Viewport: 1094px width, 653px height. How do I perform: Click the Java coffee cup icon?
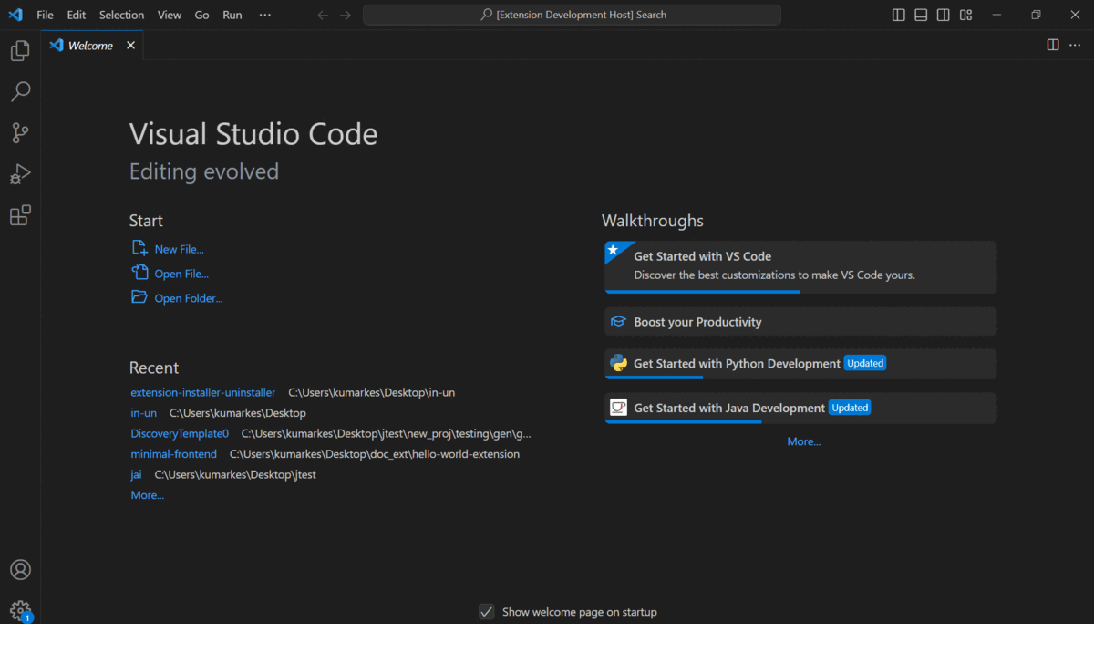tap(618, 407)
